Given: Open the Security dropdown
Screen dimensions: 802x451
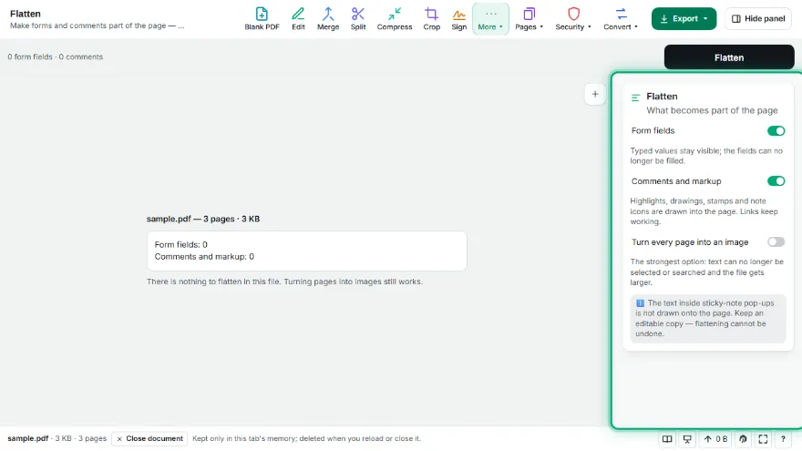Looking at the screenshot, I should tap(573, 19).
